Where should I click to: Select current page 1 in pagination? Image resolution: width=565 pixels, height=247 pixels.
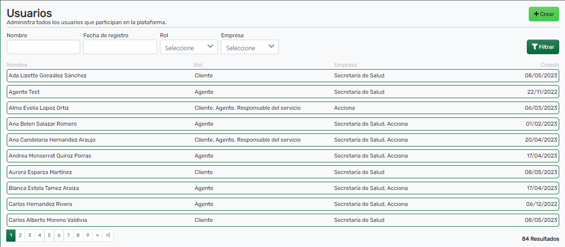11,235
